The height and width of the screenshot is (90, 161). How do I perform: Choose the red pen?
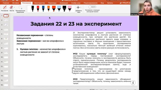[x=38, y=8]
